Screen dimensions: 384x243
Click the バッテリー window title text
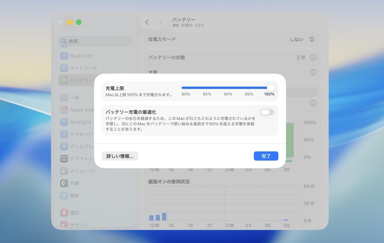click(x=184, y=20)
